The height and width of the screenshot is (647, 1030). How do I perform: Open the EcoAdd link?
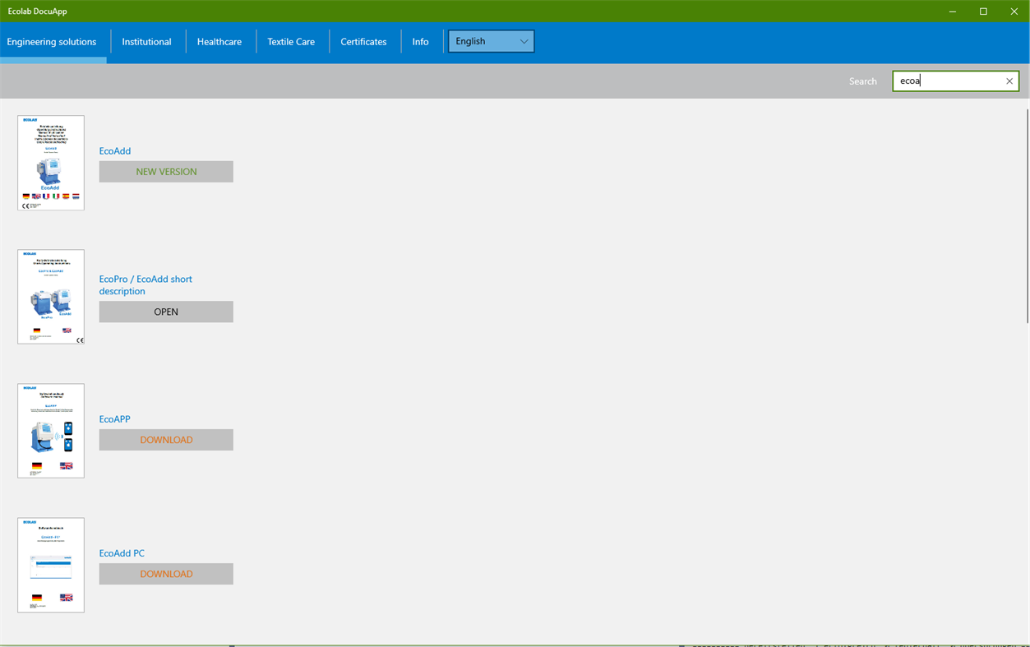114,150
